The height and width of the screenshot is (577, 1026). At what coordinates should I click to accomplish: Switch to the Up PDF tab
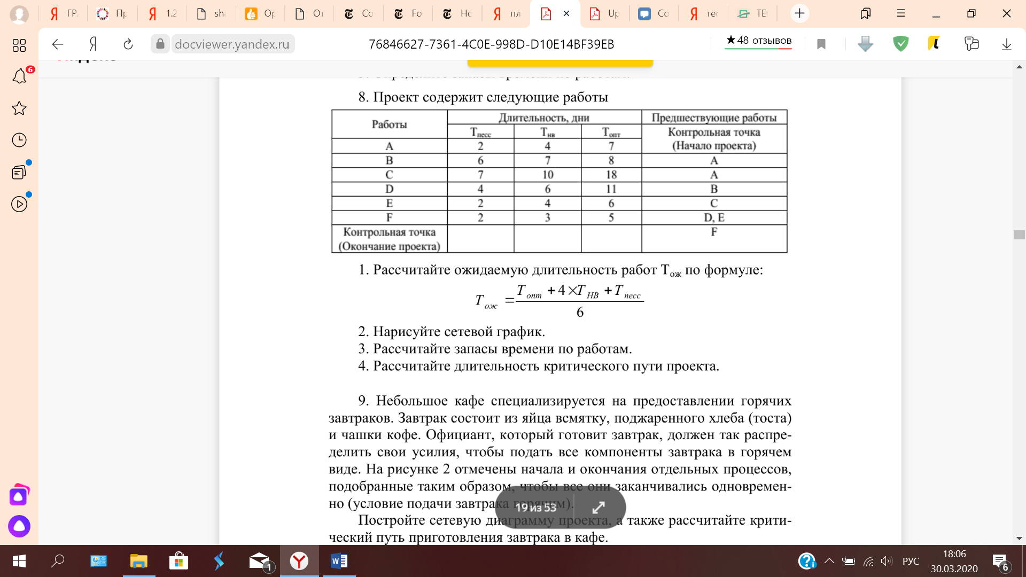(604, 13)
